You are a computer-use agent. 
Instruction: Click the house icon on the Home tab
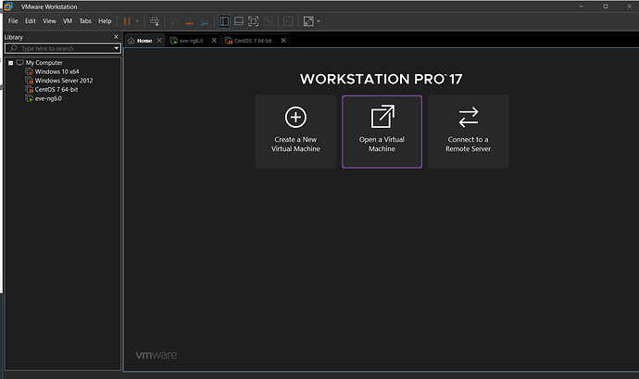(132, 41)
